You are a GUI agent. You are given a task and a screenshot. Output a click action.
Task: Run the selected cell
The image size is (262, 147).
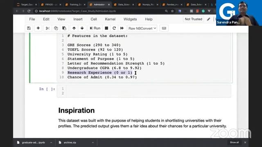click(95, 28)
